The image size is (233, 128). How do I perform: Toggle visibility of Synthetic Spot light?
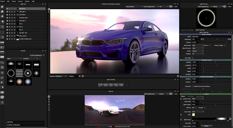point(7,18)
